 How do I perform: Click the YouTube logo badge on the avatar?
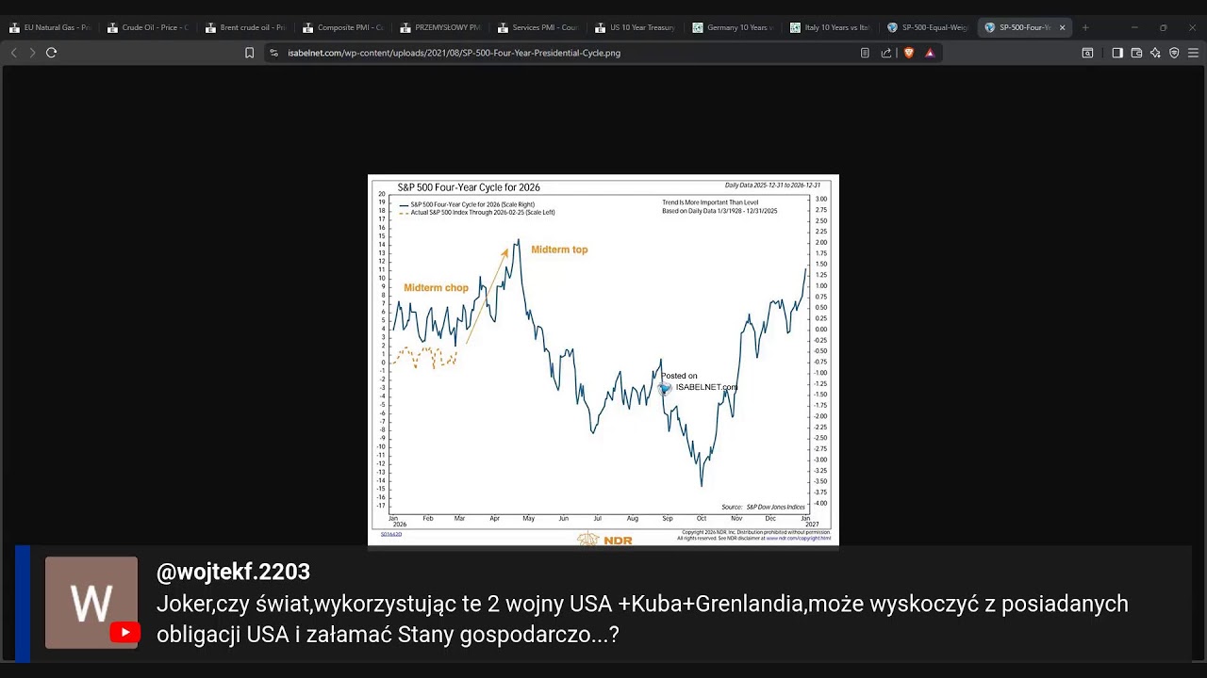coord(124,633)
